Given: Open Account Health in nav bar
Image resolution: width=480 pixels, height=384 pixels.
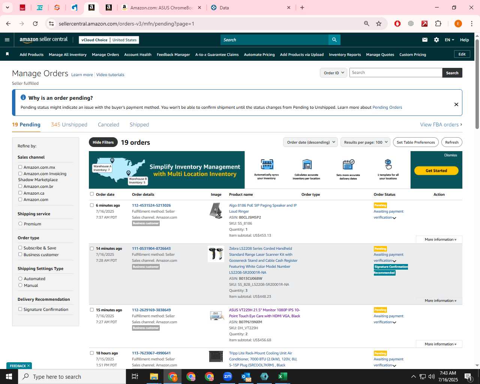Looking at the screenshot, I should click(x=138, y=54).
